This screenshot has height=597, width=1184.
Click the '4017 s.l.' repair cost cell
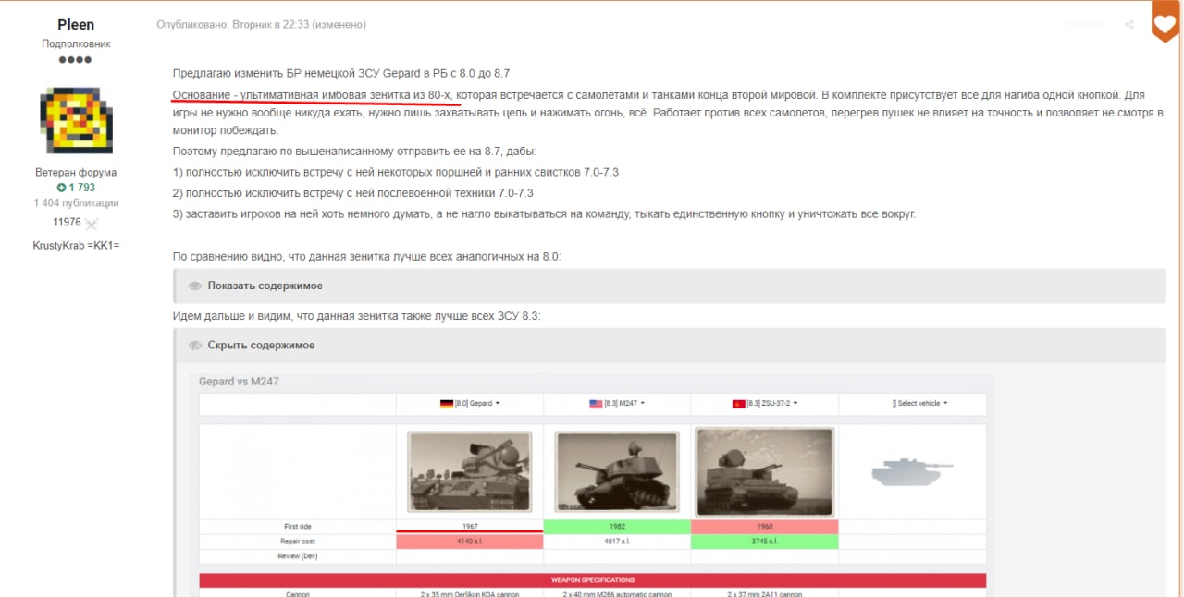[617, 542]
